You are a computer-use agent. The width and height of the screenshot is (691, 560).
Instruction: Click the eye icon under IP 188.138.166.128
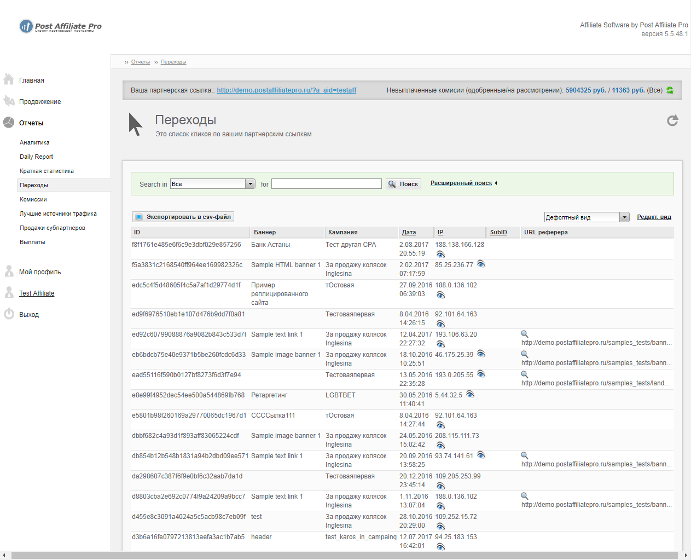pyautogui.click(x=440, y=254)
